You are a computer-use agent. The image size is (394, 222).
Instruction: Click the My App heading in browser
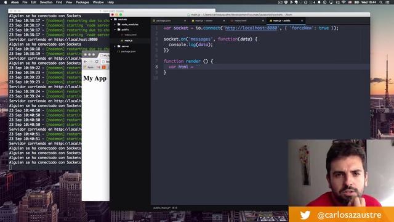click(x=95, y=78)
